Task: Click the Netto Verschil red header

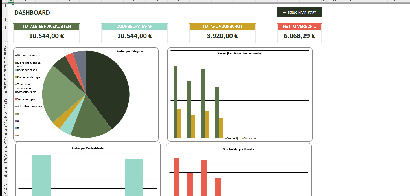Action: coord(299,26)
